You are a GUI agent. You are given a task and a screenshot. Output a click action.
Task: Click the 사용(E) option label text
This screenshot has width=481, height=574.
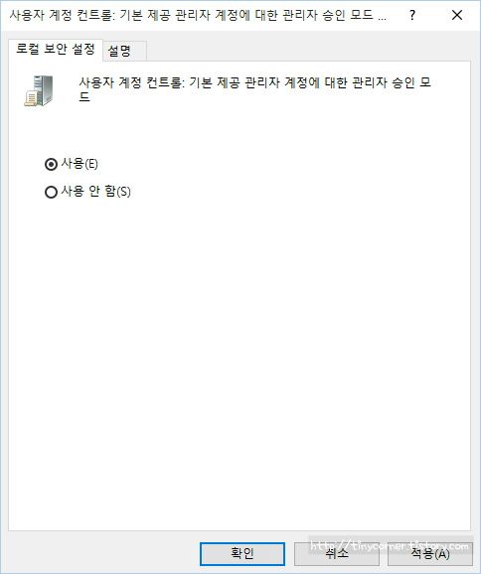(80, 163)
